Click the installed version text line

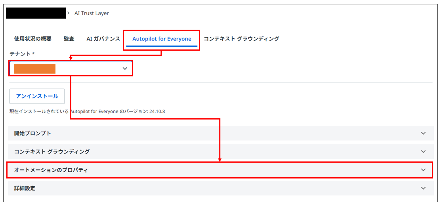pos(87,112)
